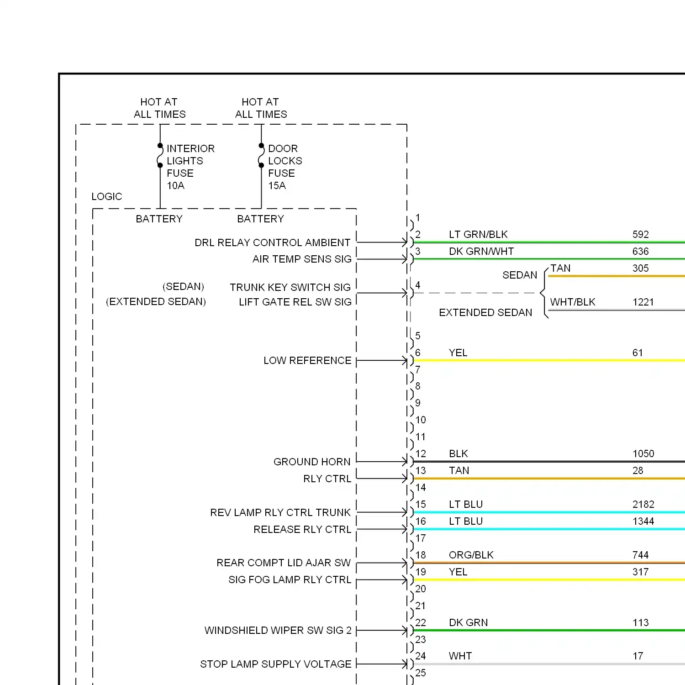Click the STOP LAMP SUPPLY VOLTAGE label
This screenshot has width=685, height=685.
pyautogui.click(x=276, y=664)
